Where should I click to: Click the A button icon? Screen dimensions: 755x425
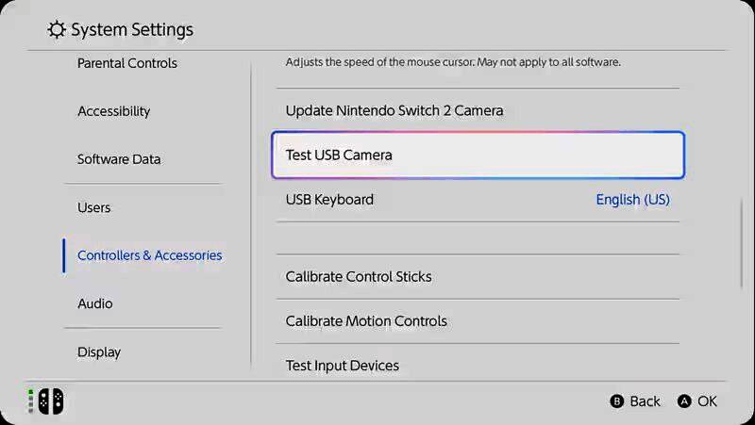(x=685, y=401)
